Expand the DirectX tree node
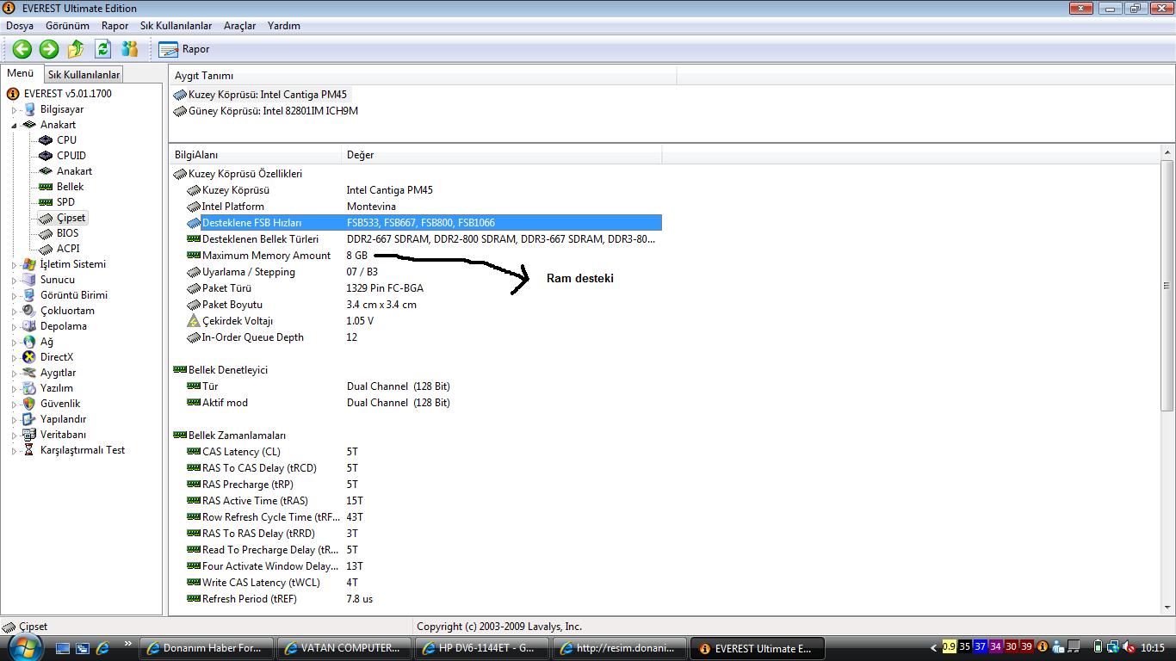Viewport: 1176px width, 661px height. pos(15,357)
